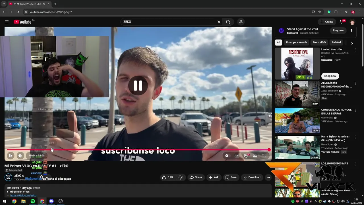Click play/next button in player controls
Image resolution: width=364 pixels, height=205 pixels.
point(11,155)
